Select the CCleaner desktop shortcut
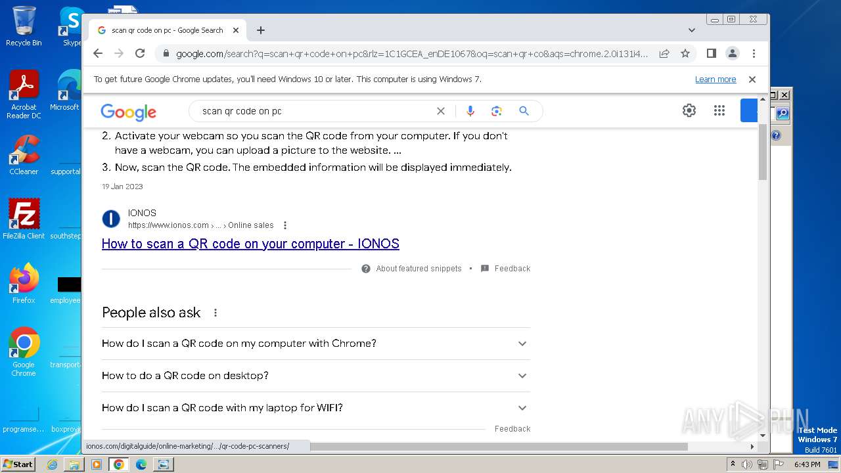Image resolution: width=841 pixels, height=473 pixels. tap(24, 155)
